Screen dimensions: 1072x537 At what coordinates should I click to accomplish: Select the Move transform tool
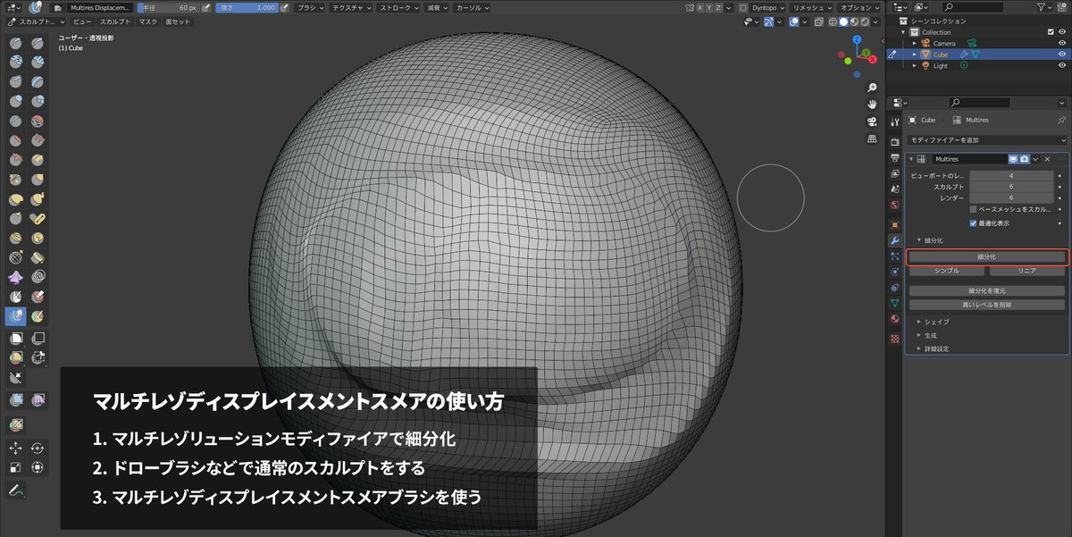(x=16, y=448)
